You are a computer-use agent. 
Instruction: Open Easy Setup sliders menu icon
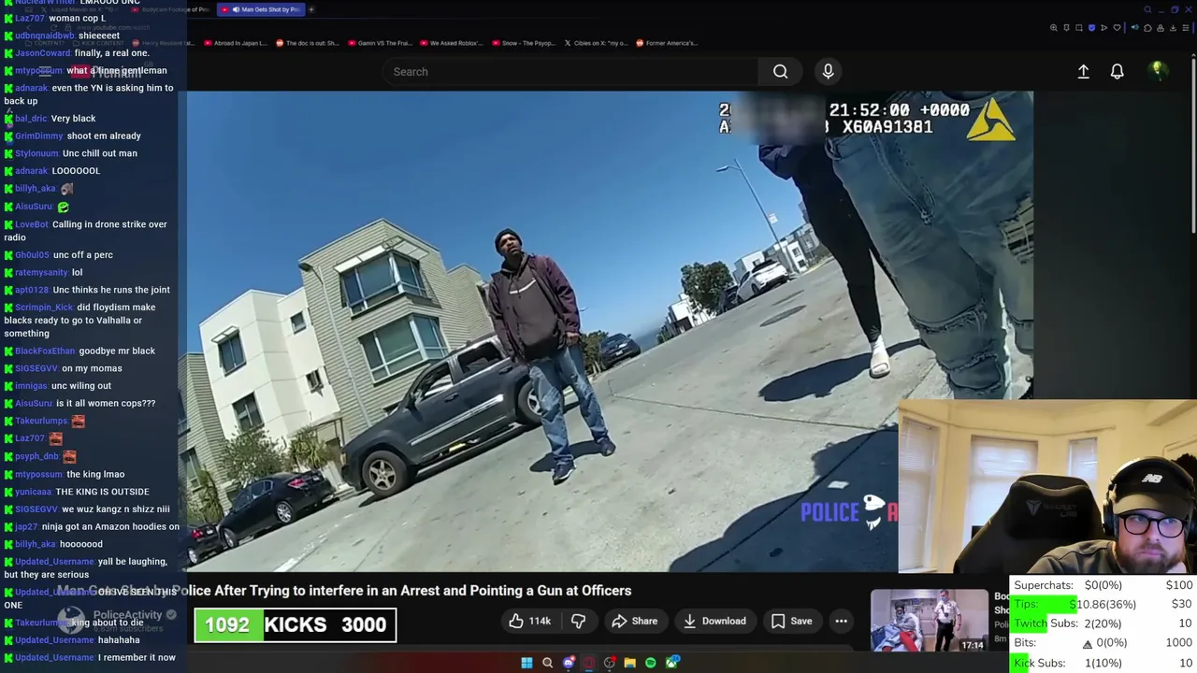pyautogui.click(x=1186, y=28)
